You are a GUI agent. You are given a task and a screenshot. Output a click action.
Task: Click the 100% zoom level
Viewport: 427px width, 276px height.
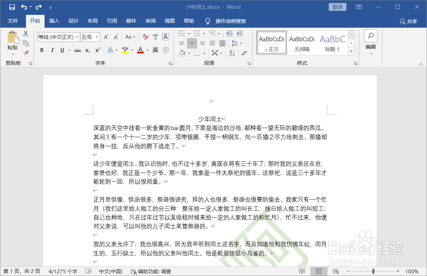pos(412,271)
